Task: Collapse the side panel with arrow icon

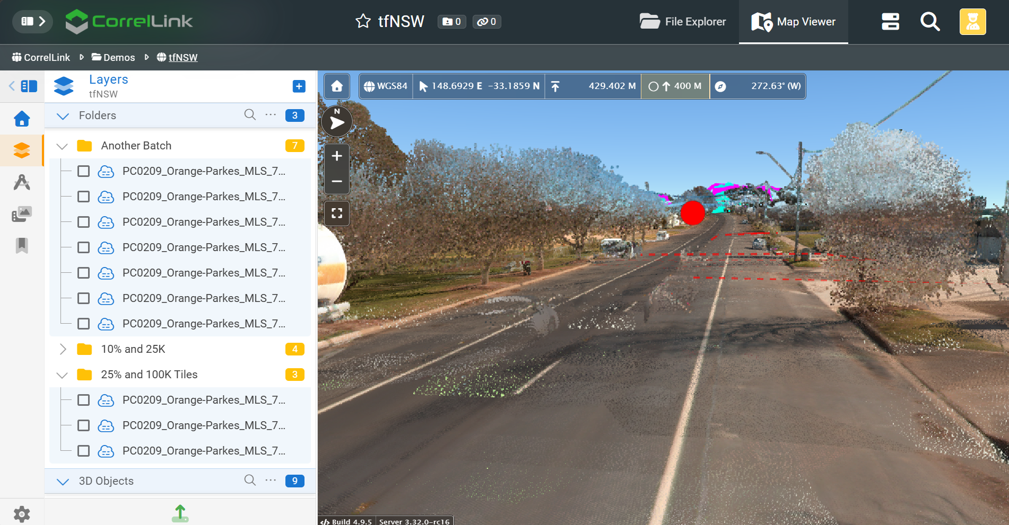Action: 23,86
